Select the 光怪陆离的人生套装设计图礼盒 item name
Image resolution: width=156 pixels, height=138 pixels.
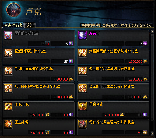click(113, 51)
